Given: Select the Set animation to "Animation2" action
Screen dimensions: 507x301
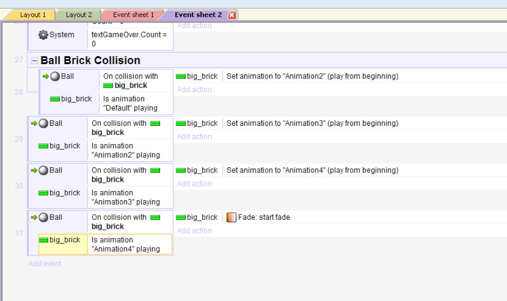Looking at the screenshot, I should [x=312, y=76].
